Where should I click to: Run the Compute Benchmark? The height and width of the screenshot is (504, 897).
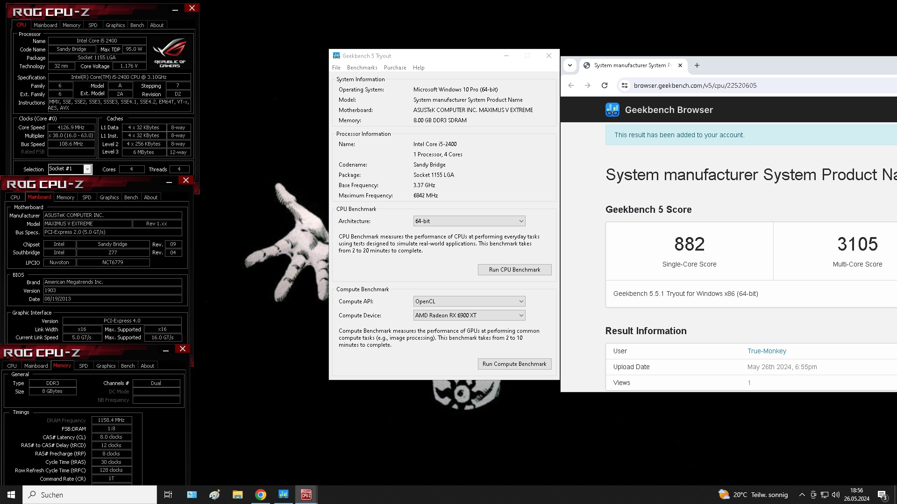[514, 364]
